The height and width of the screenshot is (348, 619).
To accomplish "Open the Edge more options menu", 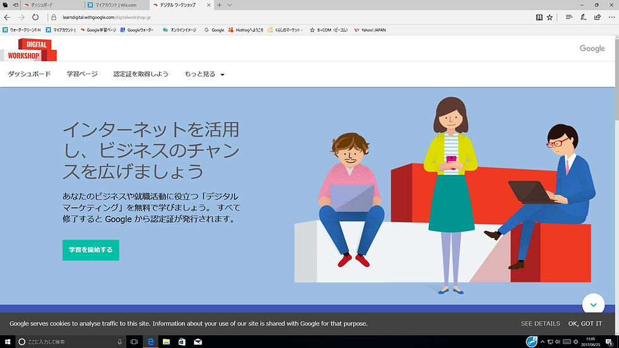I will 611,17.
